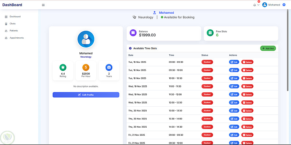Click the stethoscope icon next to Neurology
291x145 pixels.
(134, 17)
